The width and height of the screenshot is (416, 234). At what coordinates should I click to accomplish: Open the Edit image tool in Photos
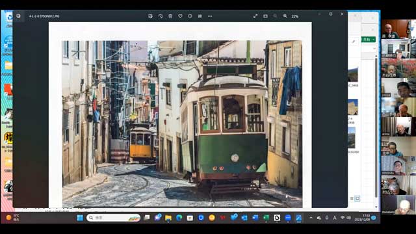150,16
